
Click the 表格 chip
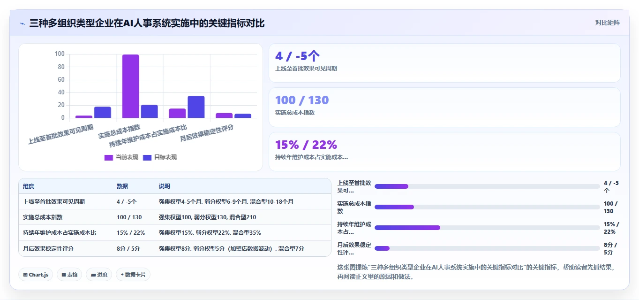[x=69, y=275]
